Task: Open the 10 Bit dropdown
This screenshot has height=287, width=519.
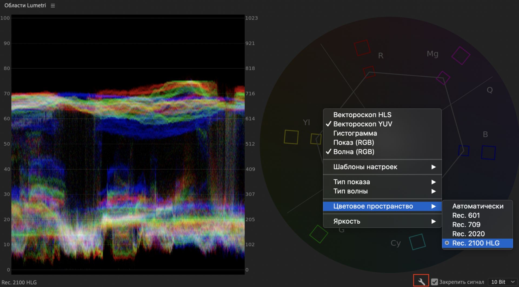Action: coord(502,282)
